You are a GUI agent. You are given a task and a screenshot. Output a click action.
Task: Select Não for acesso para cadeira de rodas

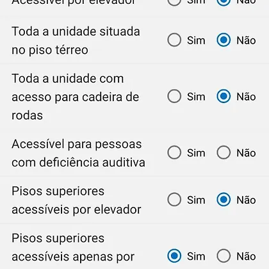224,96
